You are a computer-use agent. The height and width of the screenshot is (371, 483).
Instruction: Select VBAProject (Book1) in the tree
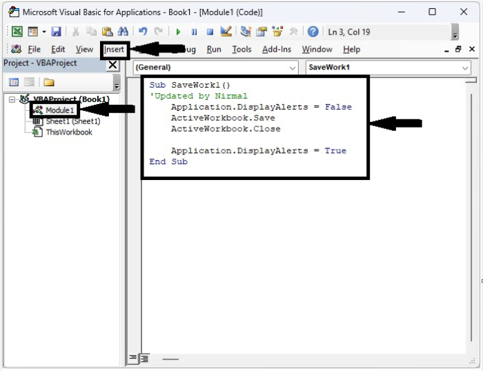tap(71, 99)
